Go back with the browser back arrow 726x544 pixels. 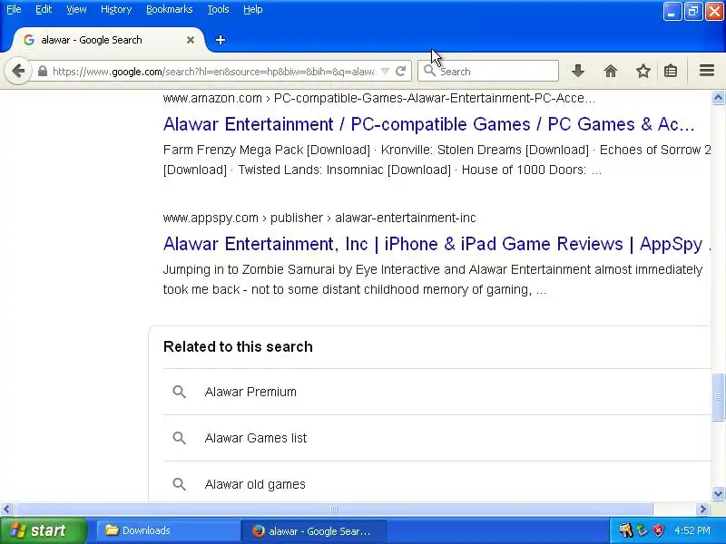coord(18,72)
